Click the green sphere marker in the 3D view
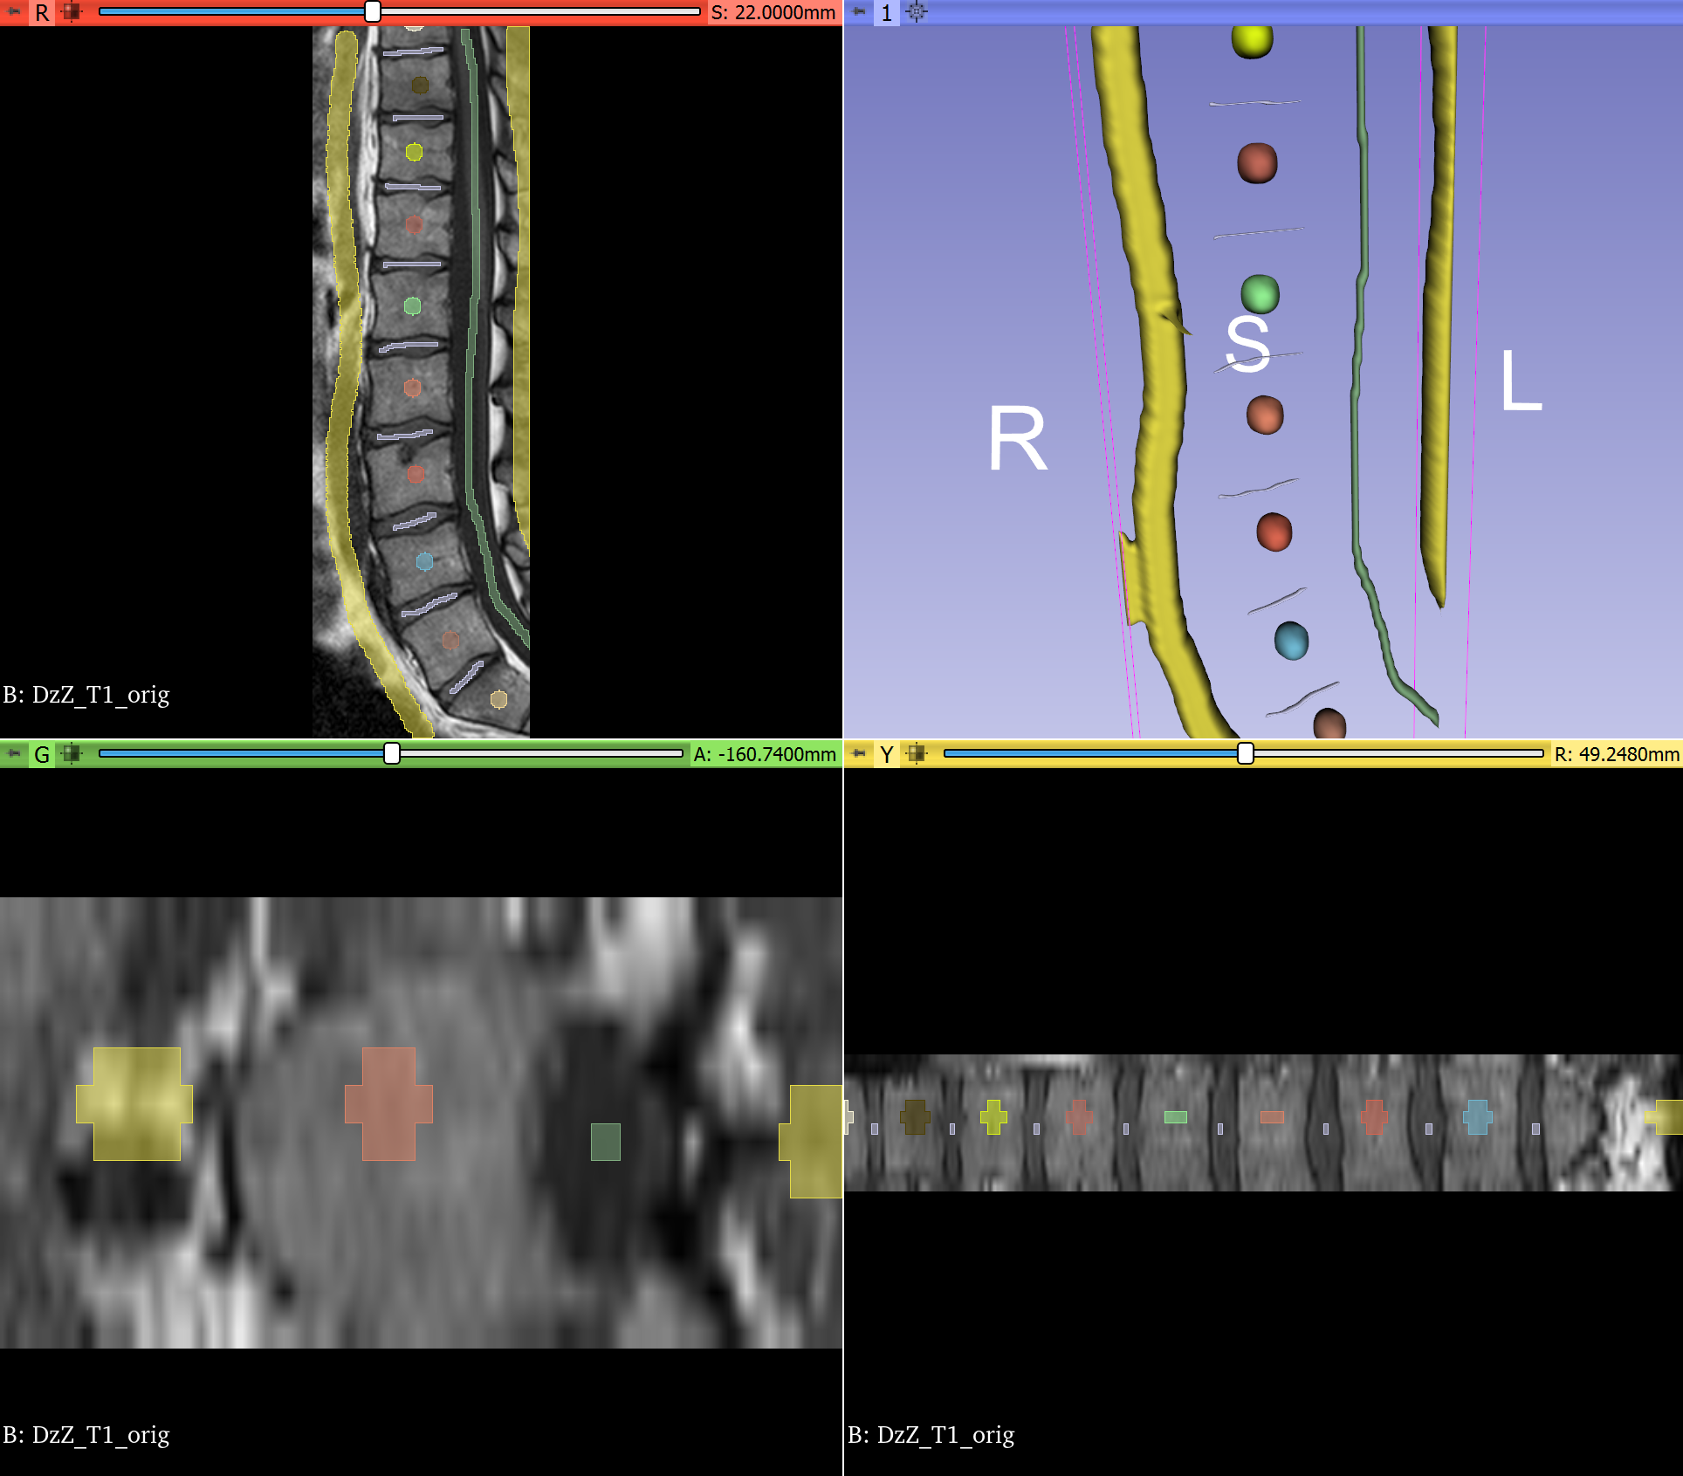Viewport: 1683px width, 1476px height. [1260, 294]
